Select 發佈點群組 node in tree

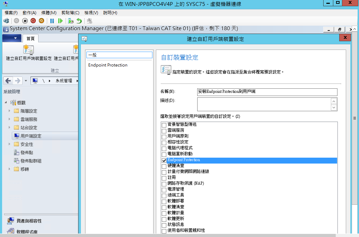click(x=28, y=161)
